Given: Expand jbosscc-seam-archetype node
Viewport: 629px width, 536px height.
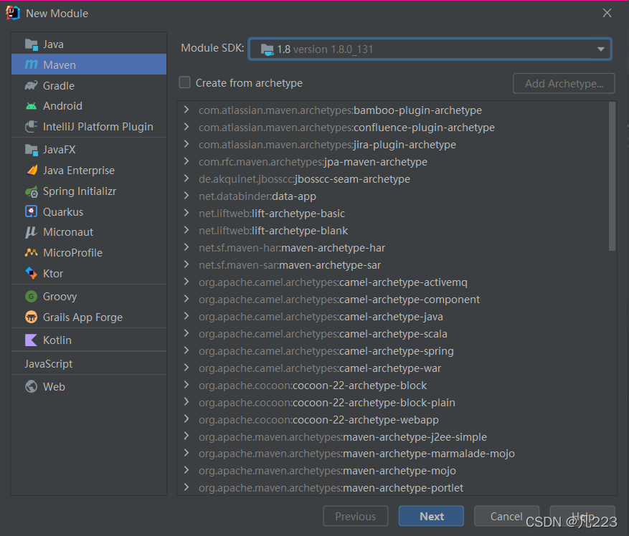Looking at the screenshot, I should [x=186, y=178].
